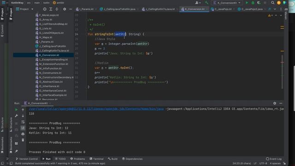Open the TODO tool tab
The width and height of the screenshot is (295, 166).
pos(60,159)
